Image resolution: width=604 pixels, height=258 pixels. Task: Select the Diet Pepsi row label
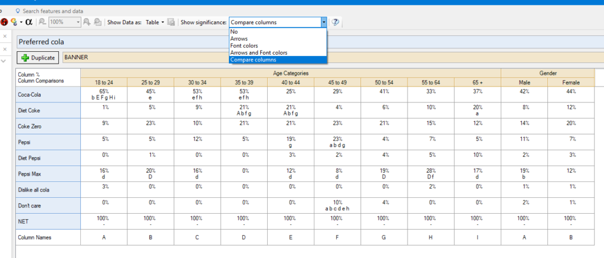pos(48,158)
